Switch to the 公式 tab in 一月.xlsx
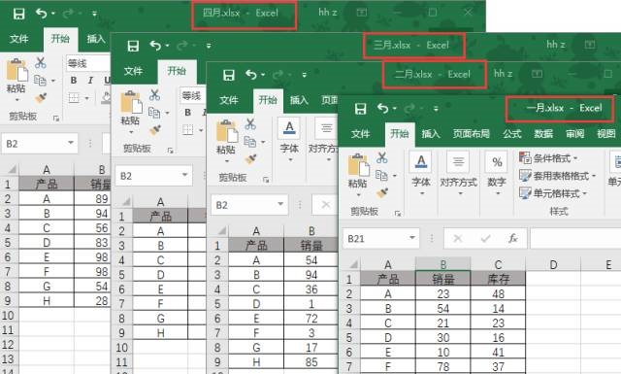The height and width of the screenshot is (374, 621). tap(511, 134)
